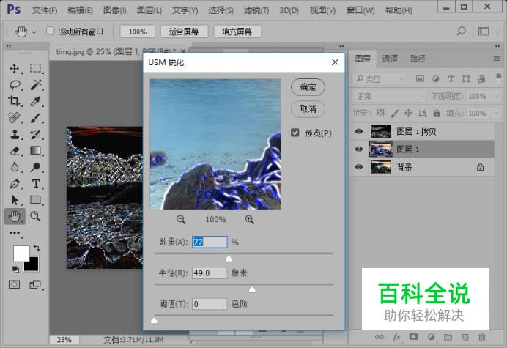507x348 pixels.
Task: Select the History Brush tool
Action: point(36,134)
